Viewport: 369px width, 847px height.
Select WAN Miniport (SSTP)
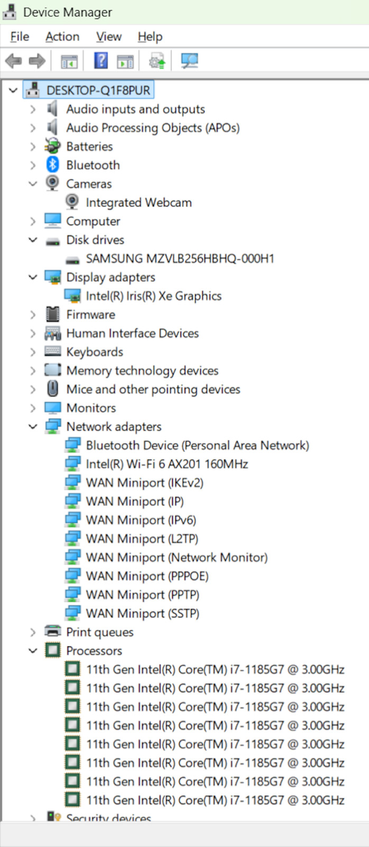(x=143, y=613)
